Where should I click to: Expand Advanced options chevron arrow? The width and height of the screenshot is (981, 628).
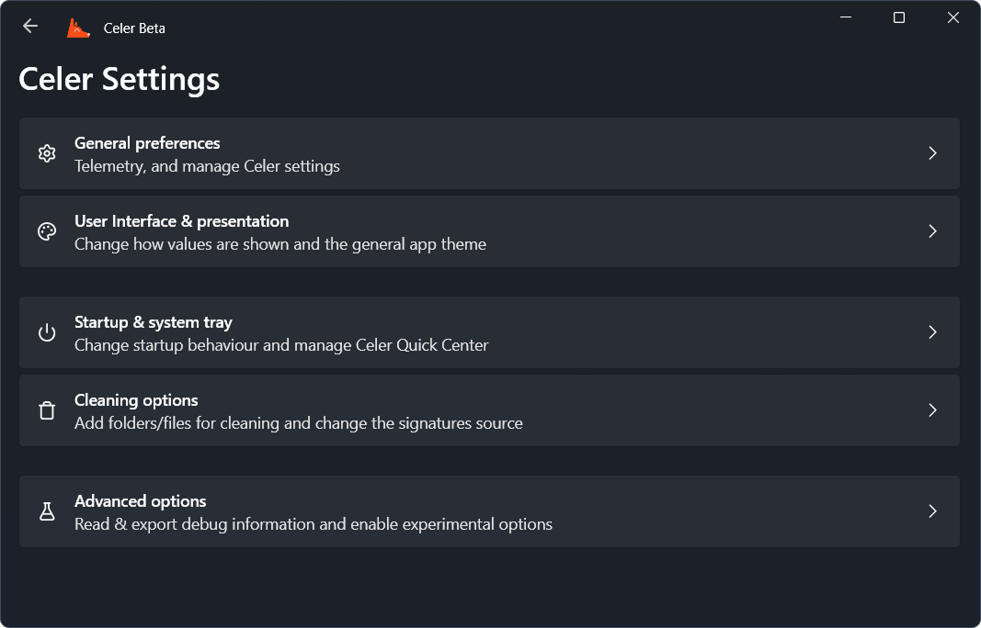(x=932, y=511)
